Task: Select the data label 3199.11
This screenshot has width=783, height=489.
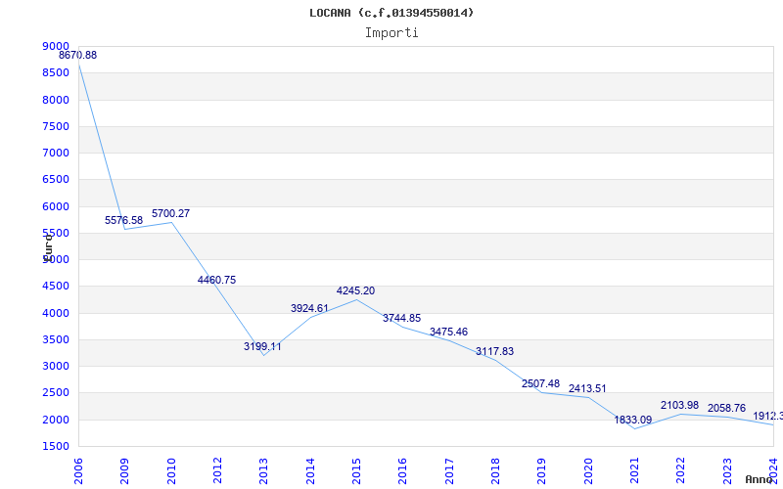Action: click(x=262, y=346)
